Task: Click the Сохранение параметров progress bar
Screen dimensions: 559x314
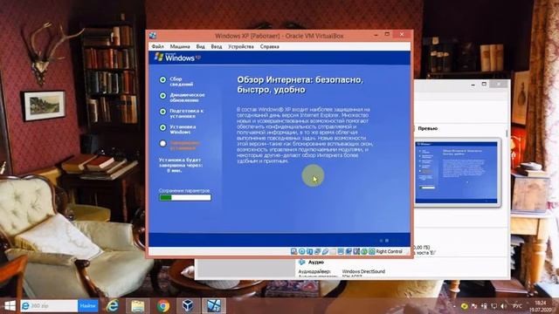Action: pyautogui.click(x=185, y=198)
